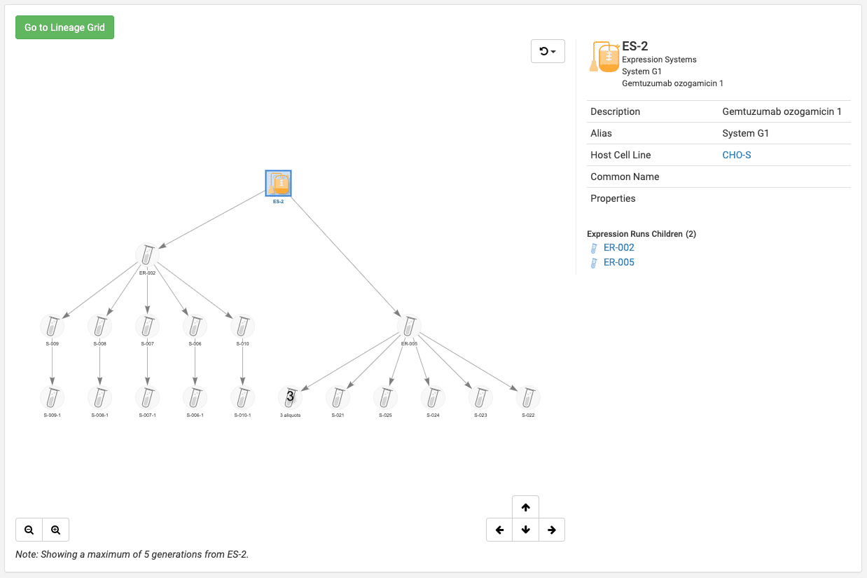867x578 pixels.
Task: Select aliquot node S-010-1
Action: pyautogui.click(x=242, y=398)
